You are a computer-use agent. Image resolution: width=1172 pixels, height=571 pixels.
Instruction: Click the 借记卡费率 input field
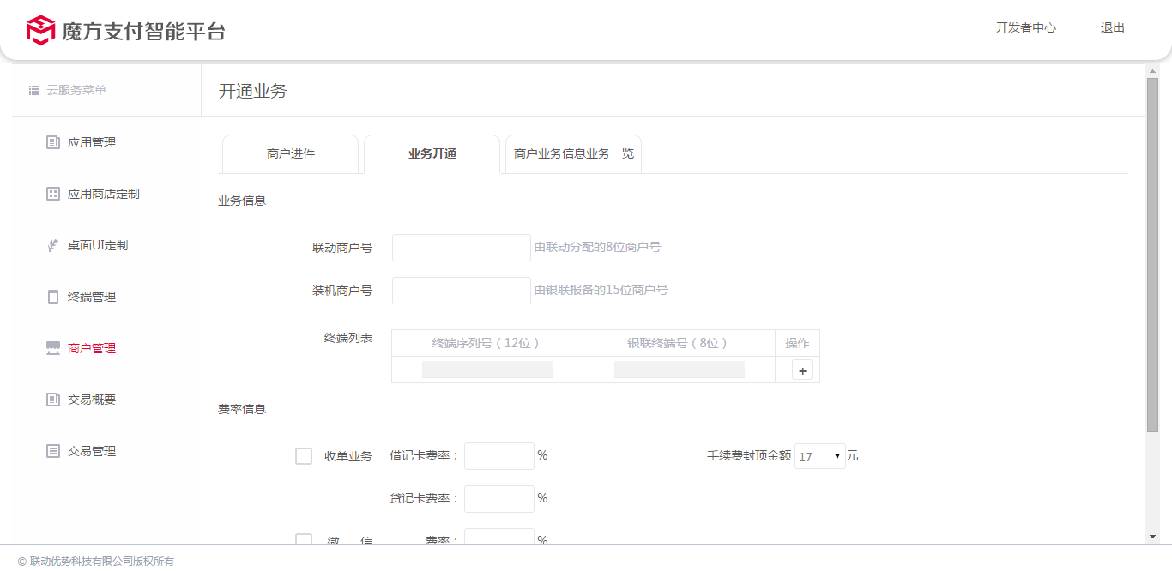(x=499, y=456)
